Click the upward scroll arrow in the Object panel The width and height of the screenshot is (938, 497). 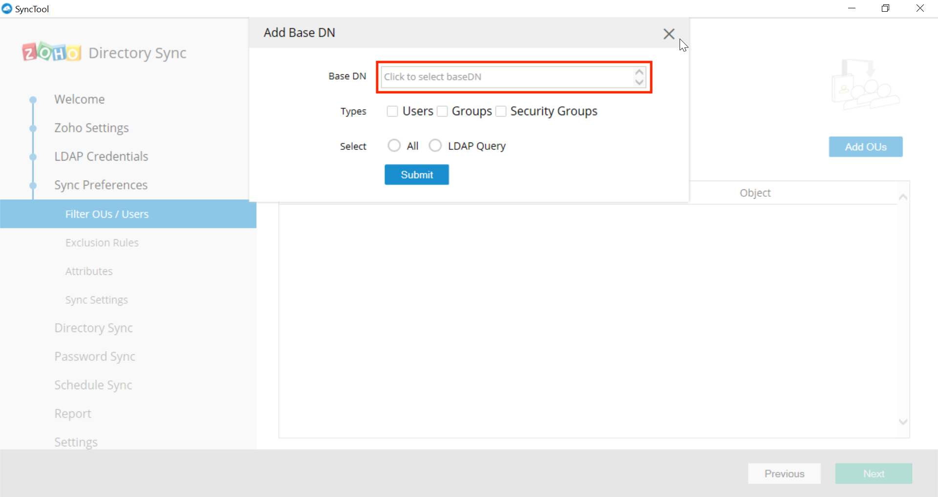click(x=903, y=197)
